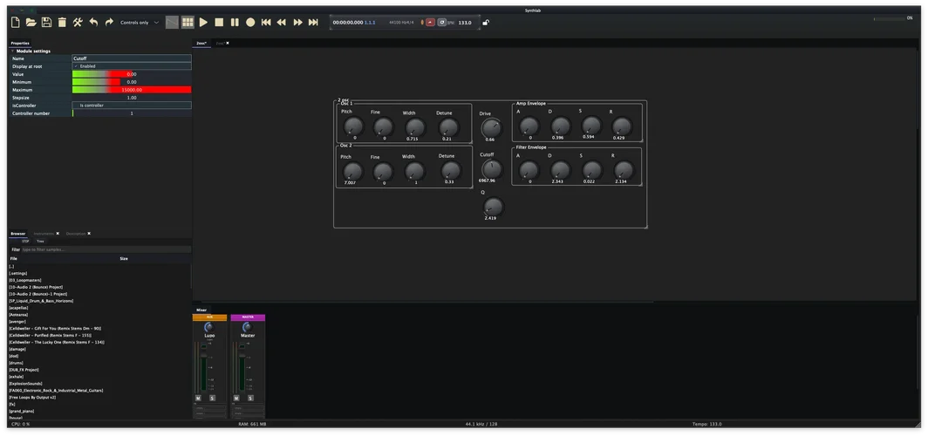Redo action arrow icon
This screenshot has width=928, height=436.
click(x=109, y=23)
